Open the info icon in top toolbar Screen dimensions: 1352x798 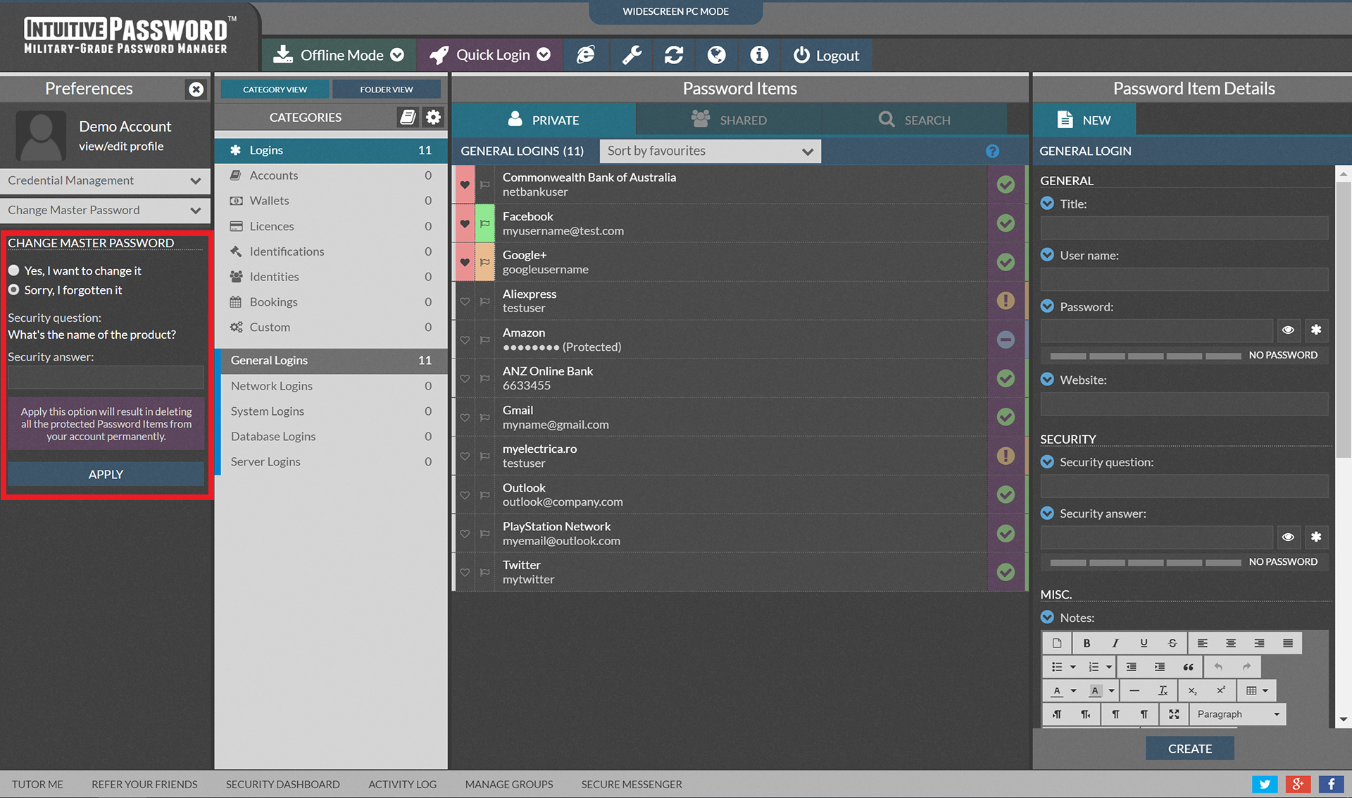(758, 55)
